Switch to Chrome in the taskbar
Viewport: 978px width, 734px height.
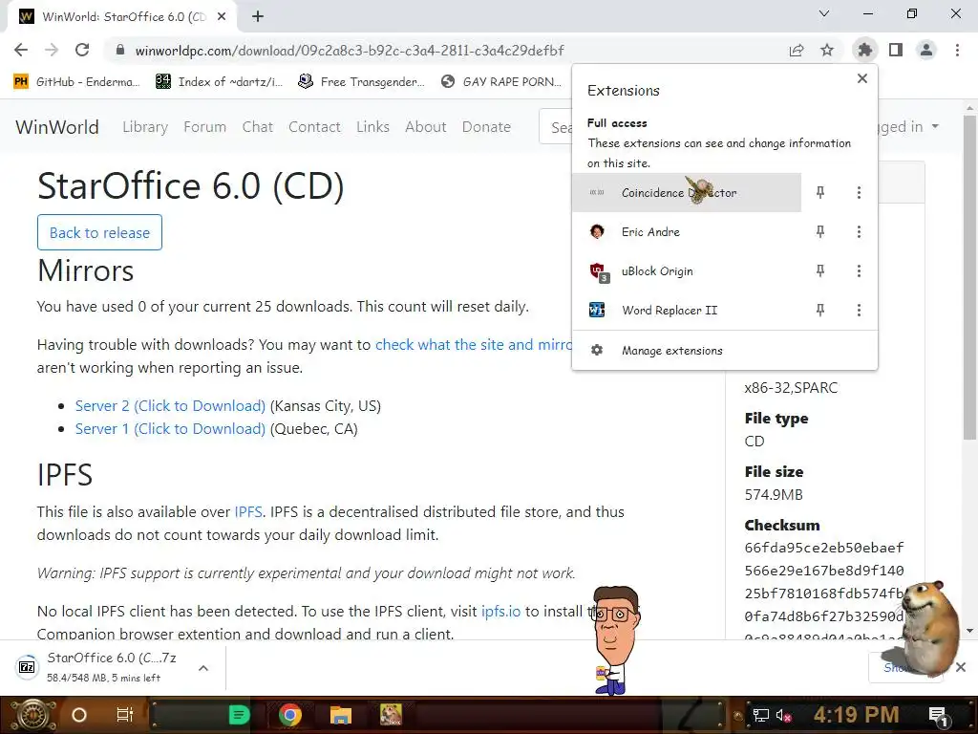(x=290, y=715)
